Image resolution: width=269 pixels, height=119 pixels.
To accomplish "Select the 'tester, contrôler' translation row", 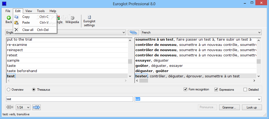I will pos(196,76).
